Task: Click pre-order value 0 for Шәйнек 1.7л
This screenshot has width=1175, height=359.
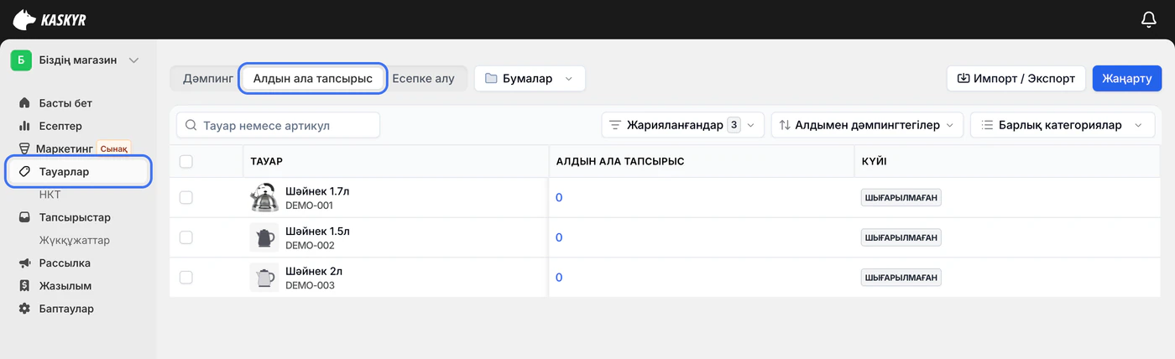Action: tap(559, 197)
